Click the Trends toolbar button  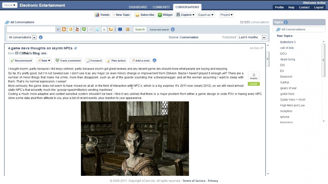click(x=102, y=15)
